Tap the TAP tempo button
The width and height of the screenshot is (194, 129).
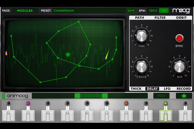coord(164,11)
